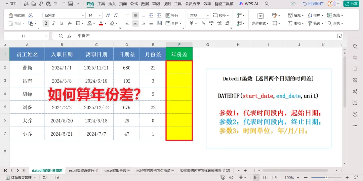Click the selection arrow tool in right sidebar
Screen dimensions: 363x181
tap(355, 46)
